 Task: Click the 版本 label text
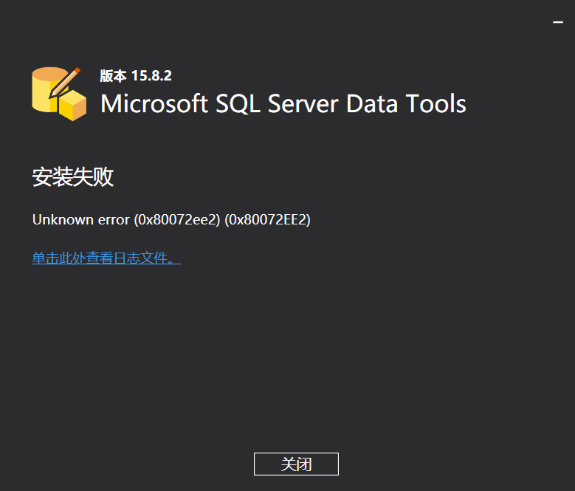click(113, 76)
